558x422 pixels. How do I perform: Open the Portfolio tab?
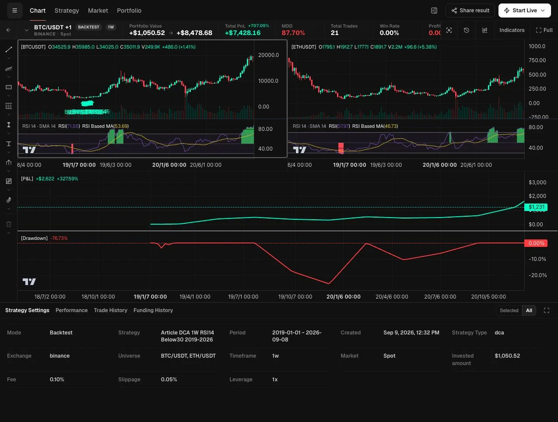129,11
